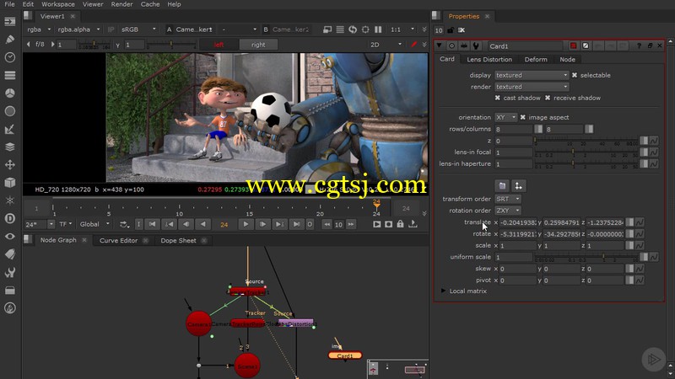Toggle the in-point I button on timeline
675x379 pixels.
(138, 224)
